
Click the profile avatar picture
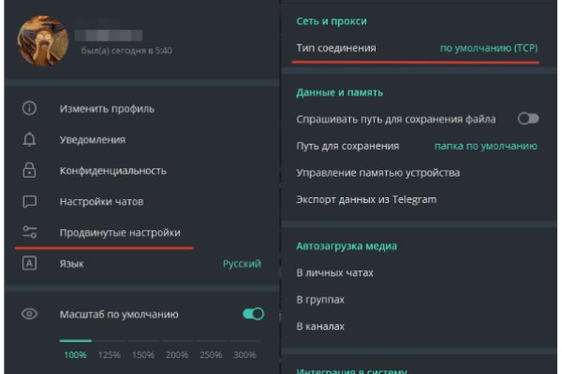tap(42, 41)
